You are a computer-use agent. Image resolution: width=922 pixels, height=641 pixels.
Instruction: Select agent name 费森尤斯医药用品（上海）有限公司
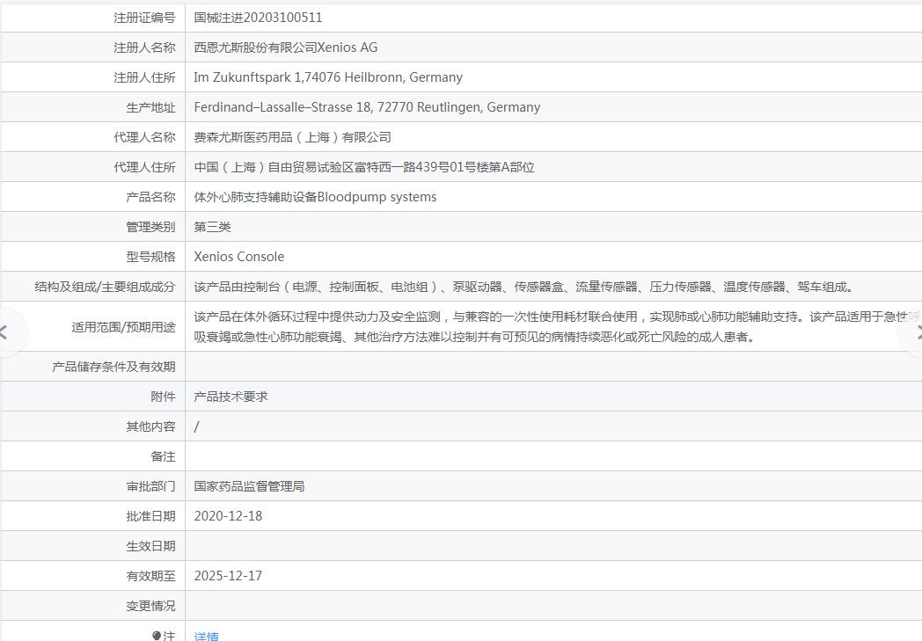pyautogui.click(x=292, y=137)
